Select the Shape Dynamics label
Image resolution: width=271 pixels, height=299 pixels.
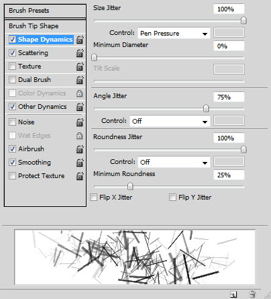[46, 40]
